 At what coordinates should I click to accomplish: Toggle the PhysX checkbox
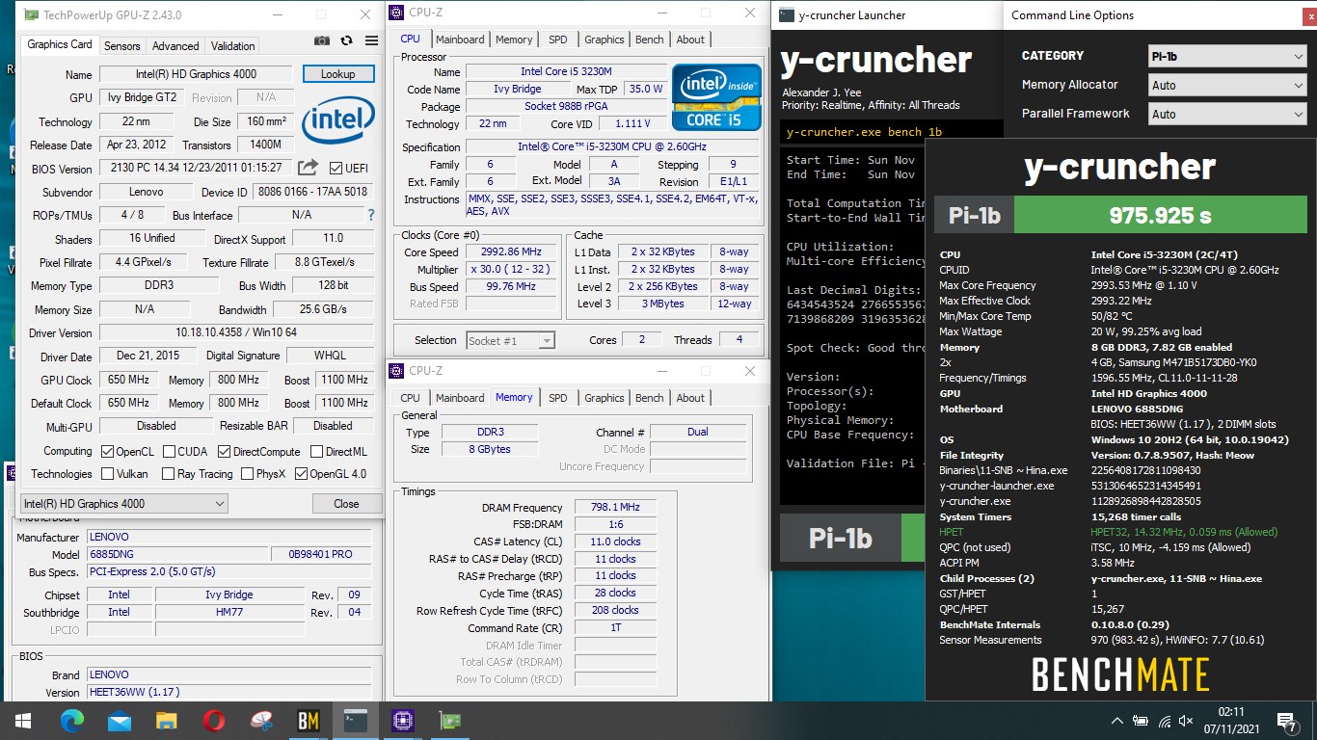click(248, 474)
